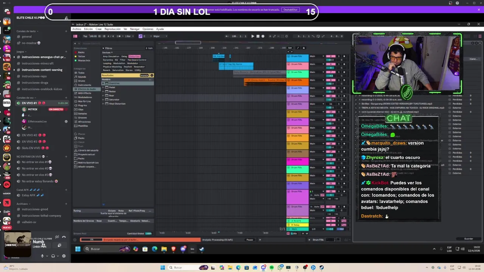Expand the Redux device folder
Screen dimensions: 484x272
click(x=103, y=91)
